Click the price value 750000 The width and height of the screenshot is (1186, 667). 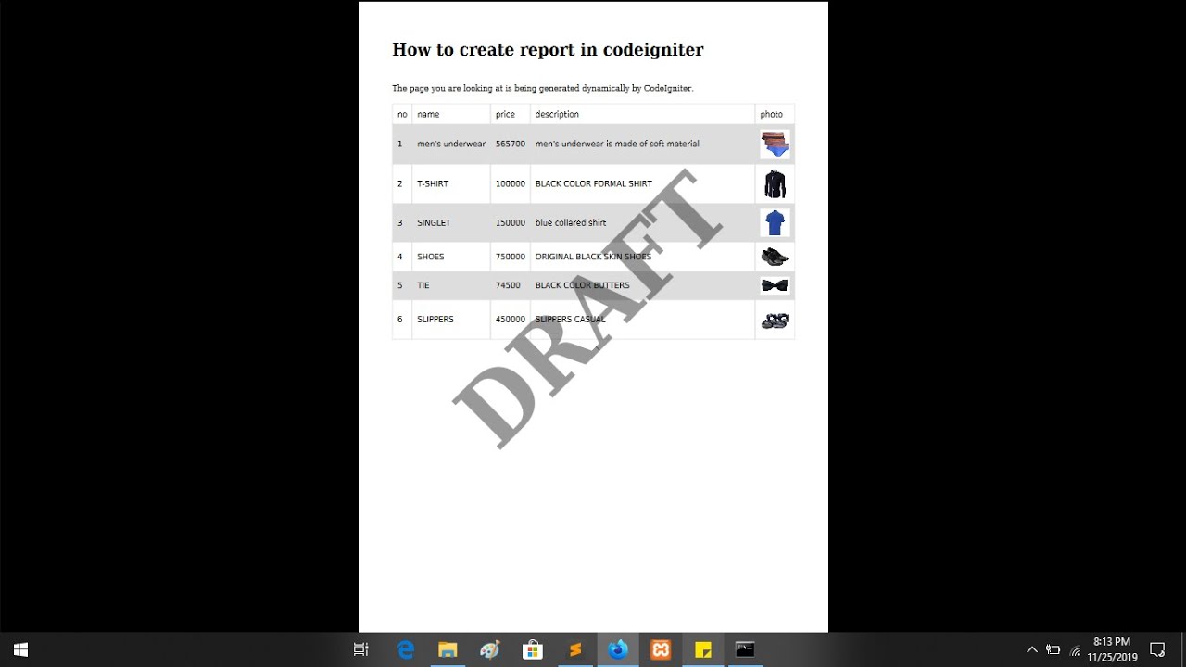click(511, 257)
